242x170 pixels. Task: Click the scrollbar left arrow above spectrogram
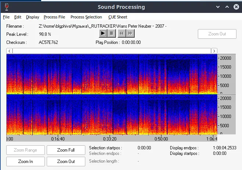(x=9, y=51)
